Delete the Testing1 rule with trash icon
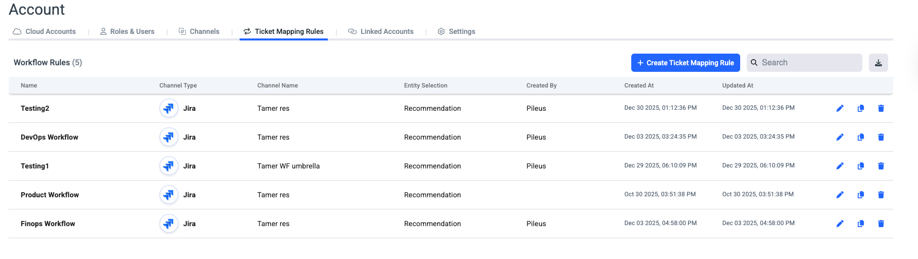 [x=881, y=166]
